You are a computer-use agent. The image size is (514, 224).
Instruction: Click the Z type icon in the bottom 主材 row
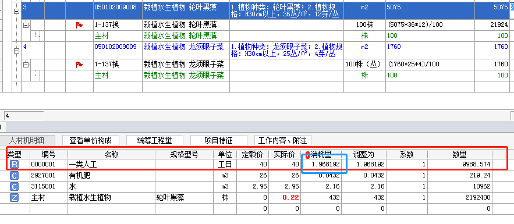tap(14, 198)
